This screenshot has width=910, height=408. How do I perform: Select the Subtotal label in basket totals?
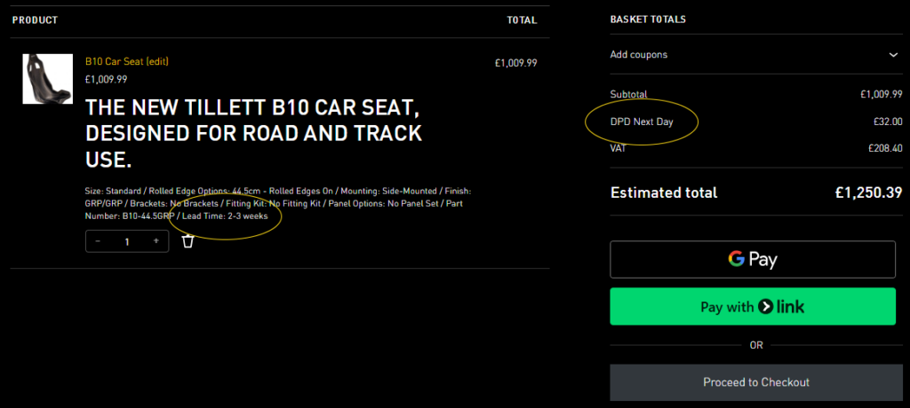tap(628, 94)
